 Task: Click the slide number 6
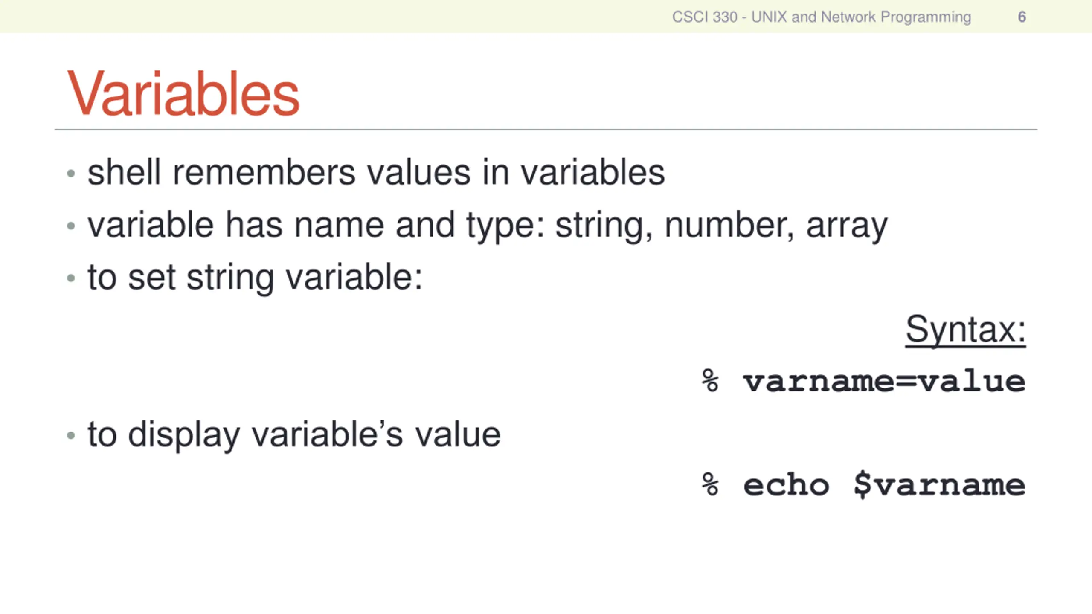click(1022, 17)
